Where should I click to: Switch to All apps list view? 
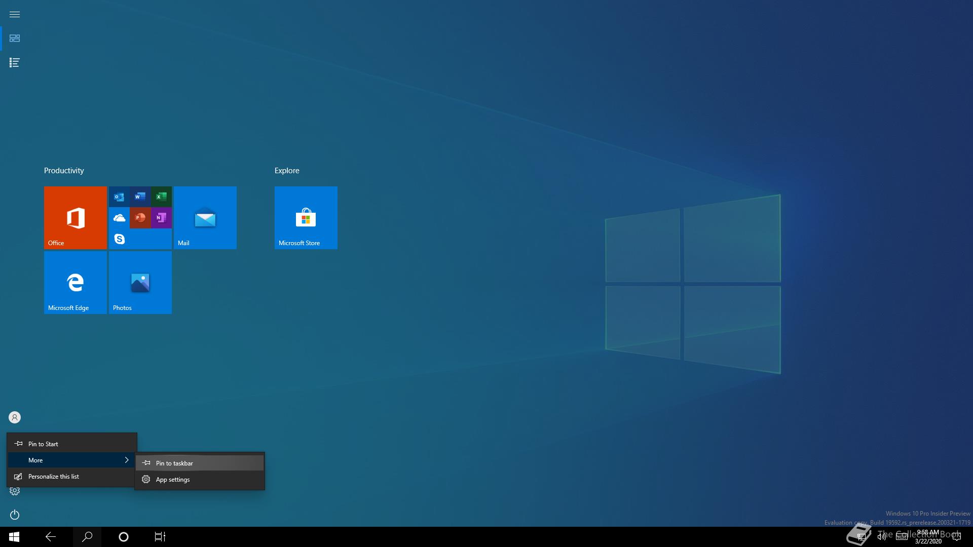(14, 63)
